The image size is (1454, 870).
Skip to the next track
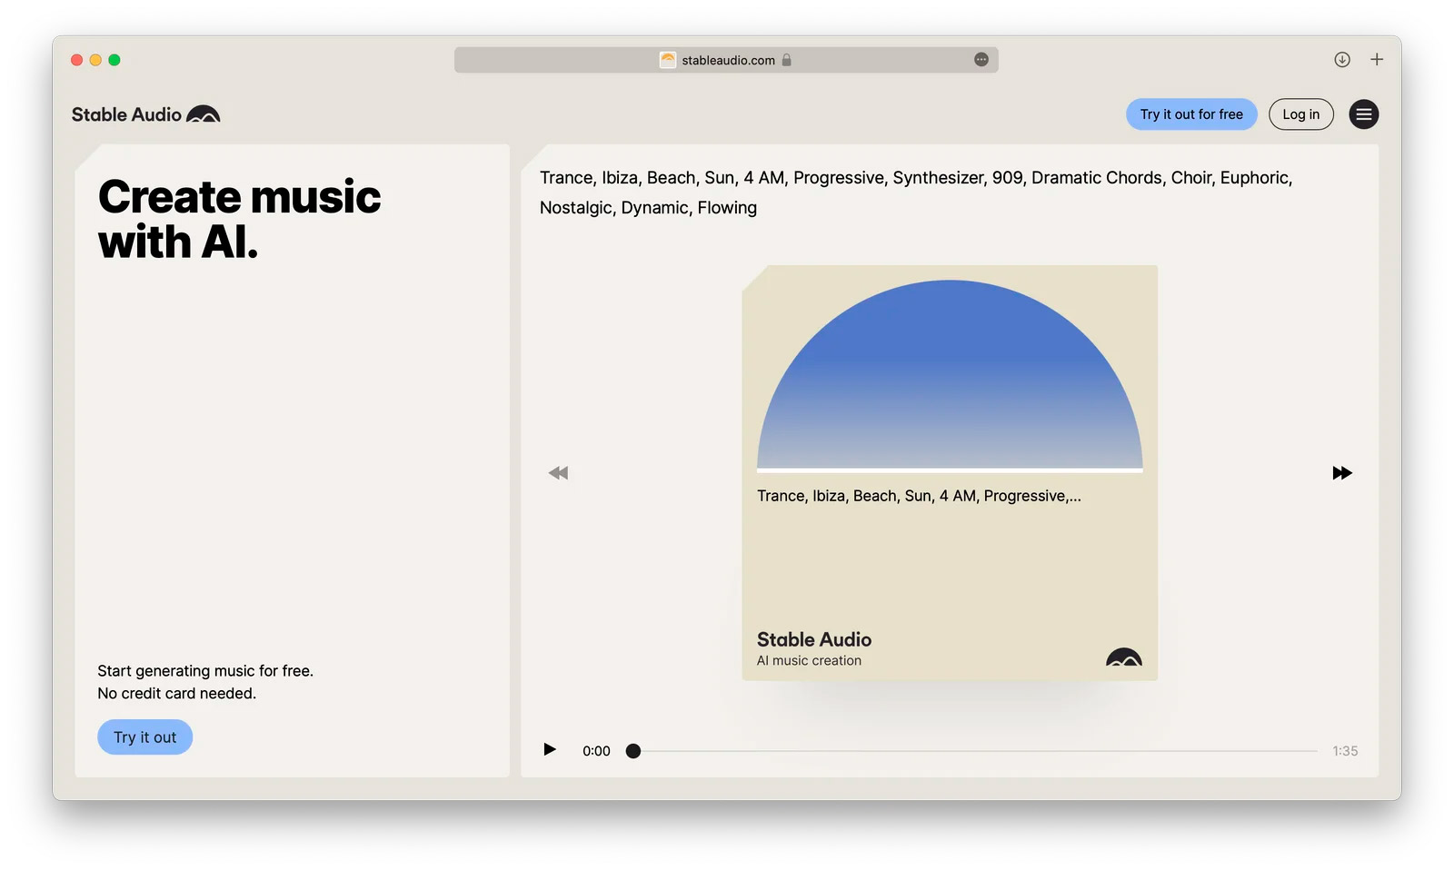(x=1341, y=473)
